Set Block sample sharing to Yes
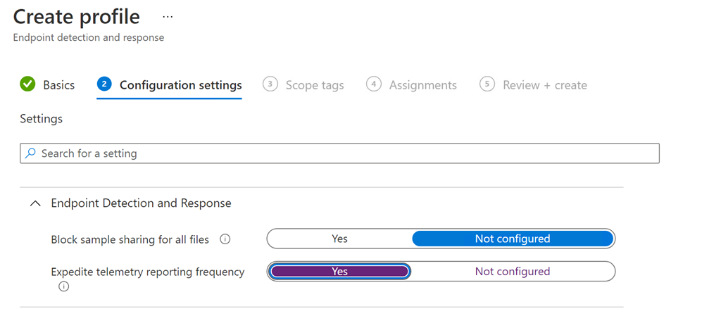The height and width of the screenshot is (335, 721). click(339, 239)
